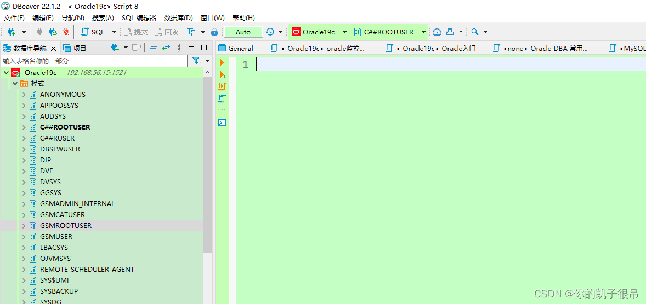Minimize the navigator panel

(191, 46)
